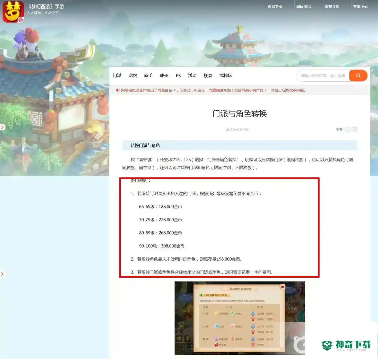Viewport: 378px width, 359px height.
Task: Open the 门派 tab
Action: pyautogui.click(x=117, y=75)
